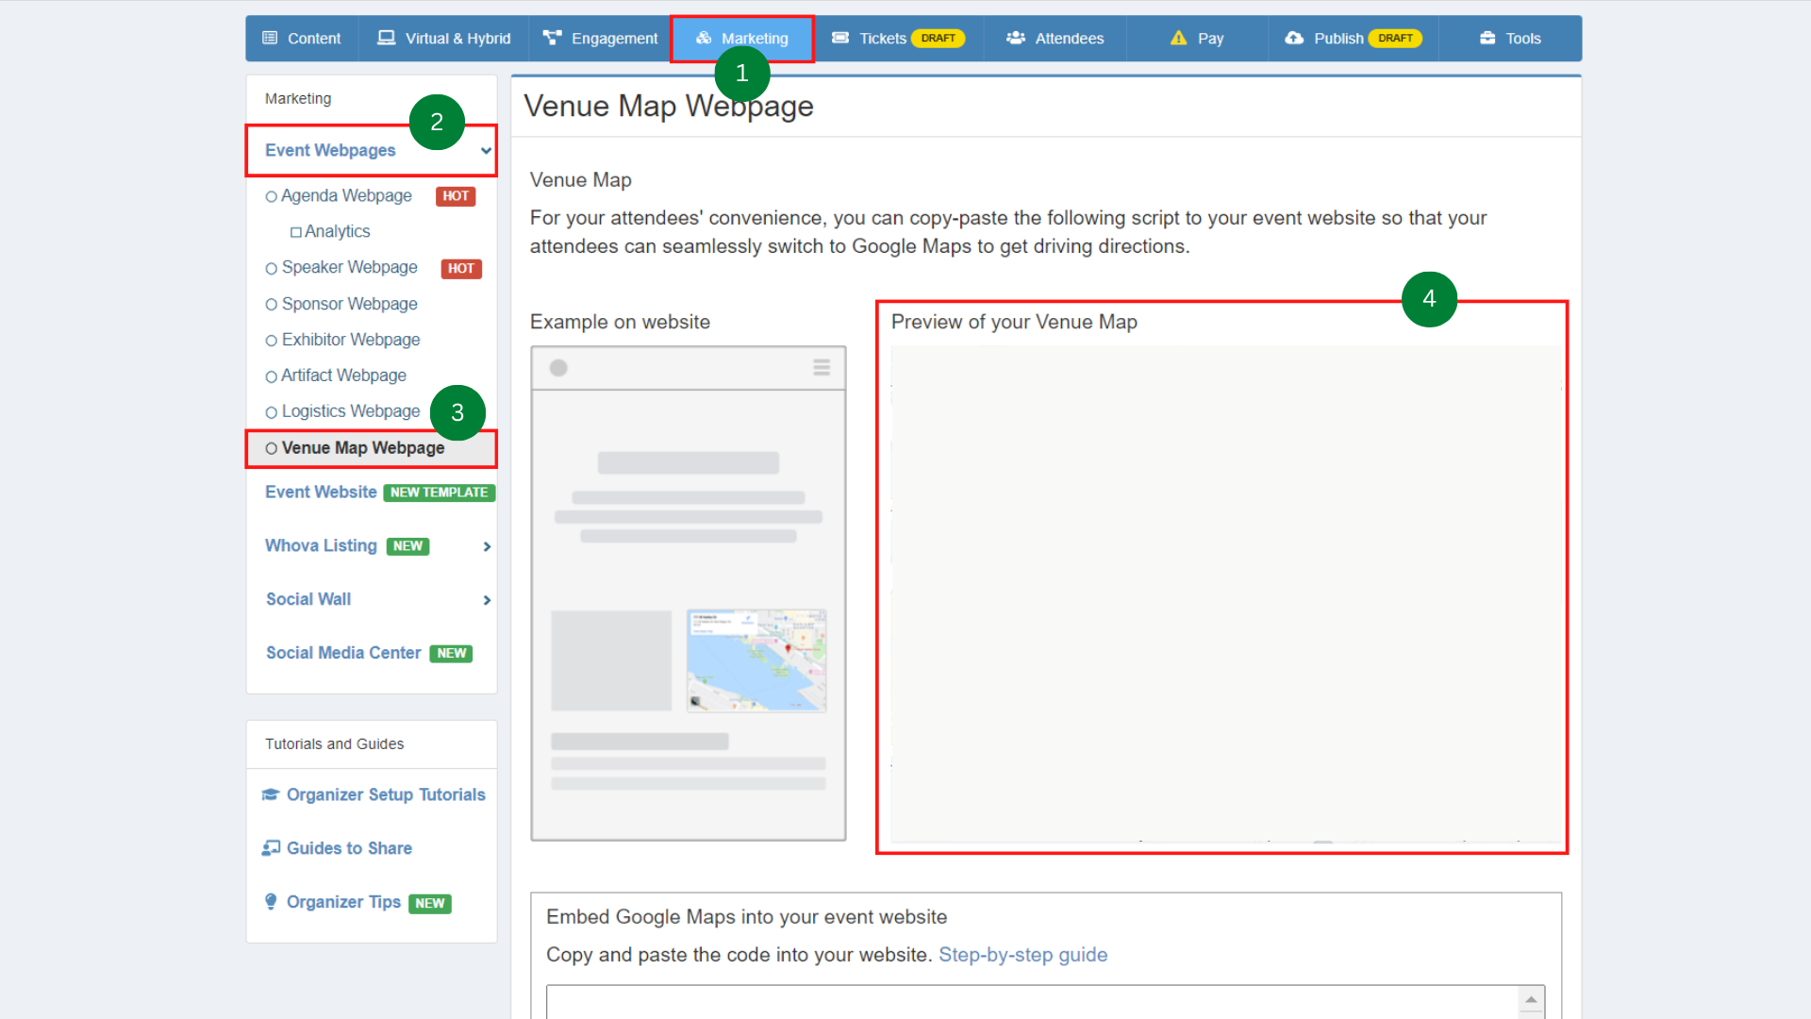Click the Guides to Share icon
Image resolution: width=1811 pixels, height=1019 pixels.
pyautogui.click(x=271, y=848)
